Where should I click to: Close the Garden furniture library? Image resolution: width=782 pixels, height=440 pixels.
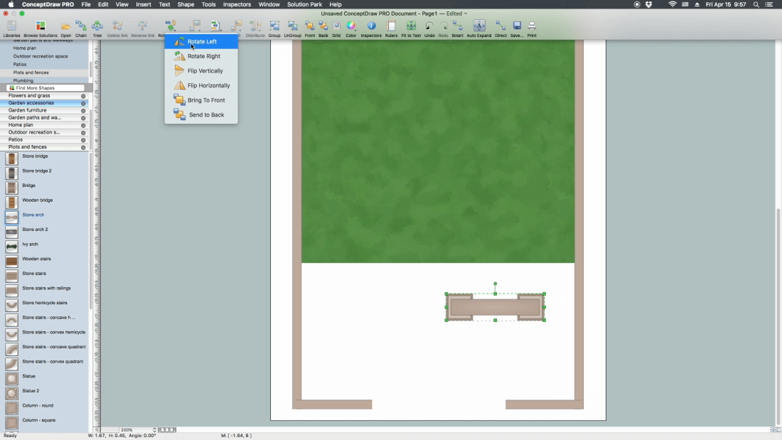[x=83, y=111]
